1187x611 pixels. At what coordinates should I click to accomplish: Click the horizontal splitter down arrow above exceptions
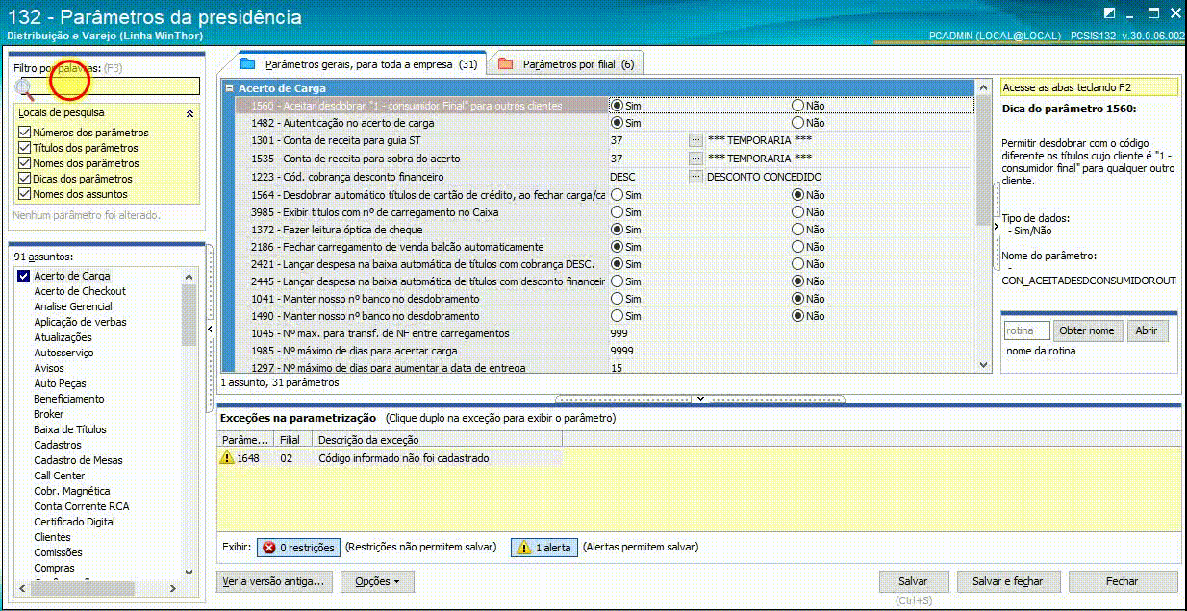[699, 398]
